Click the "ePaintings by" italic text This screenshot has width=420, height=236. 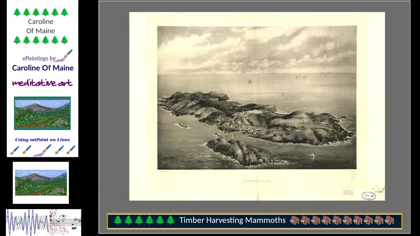[39, 58]
